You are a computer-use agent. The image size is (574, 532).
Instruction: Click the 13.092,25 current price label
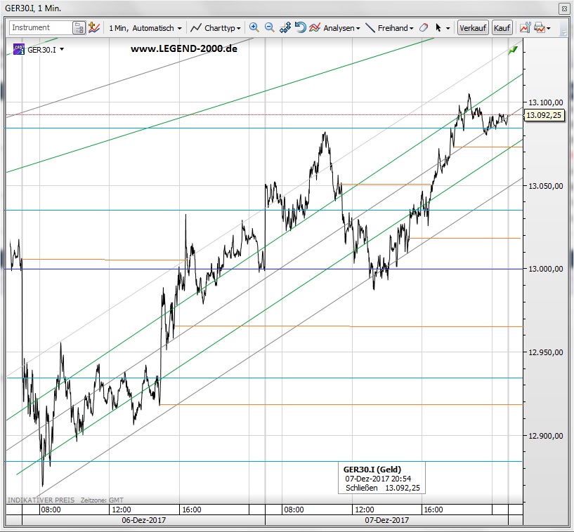pos(544,115)
